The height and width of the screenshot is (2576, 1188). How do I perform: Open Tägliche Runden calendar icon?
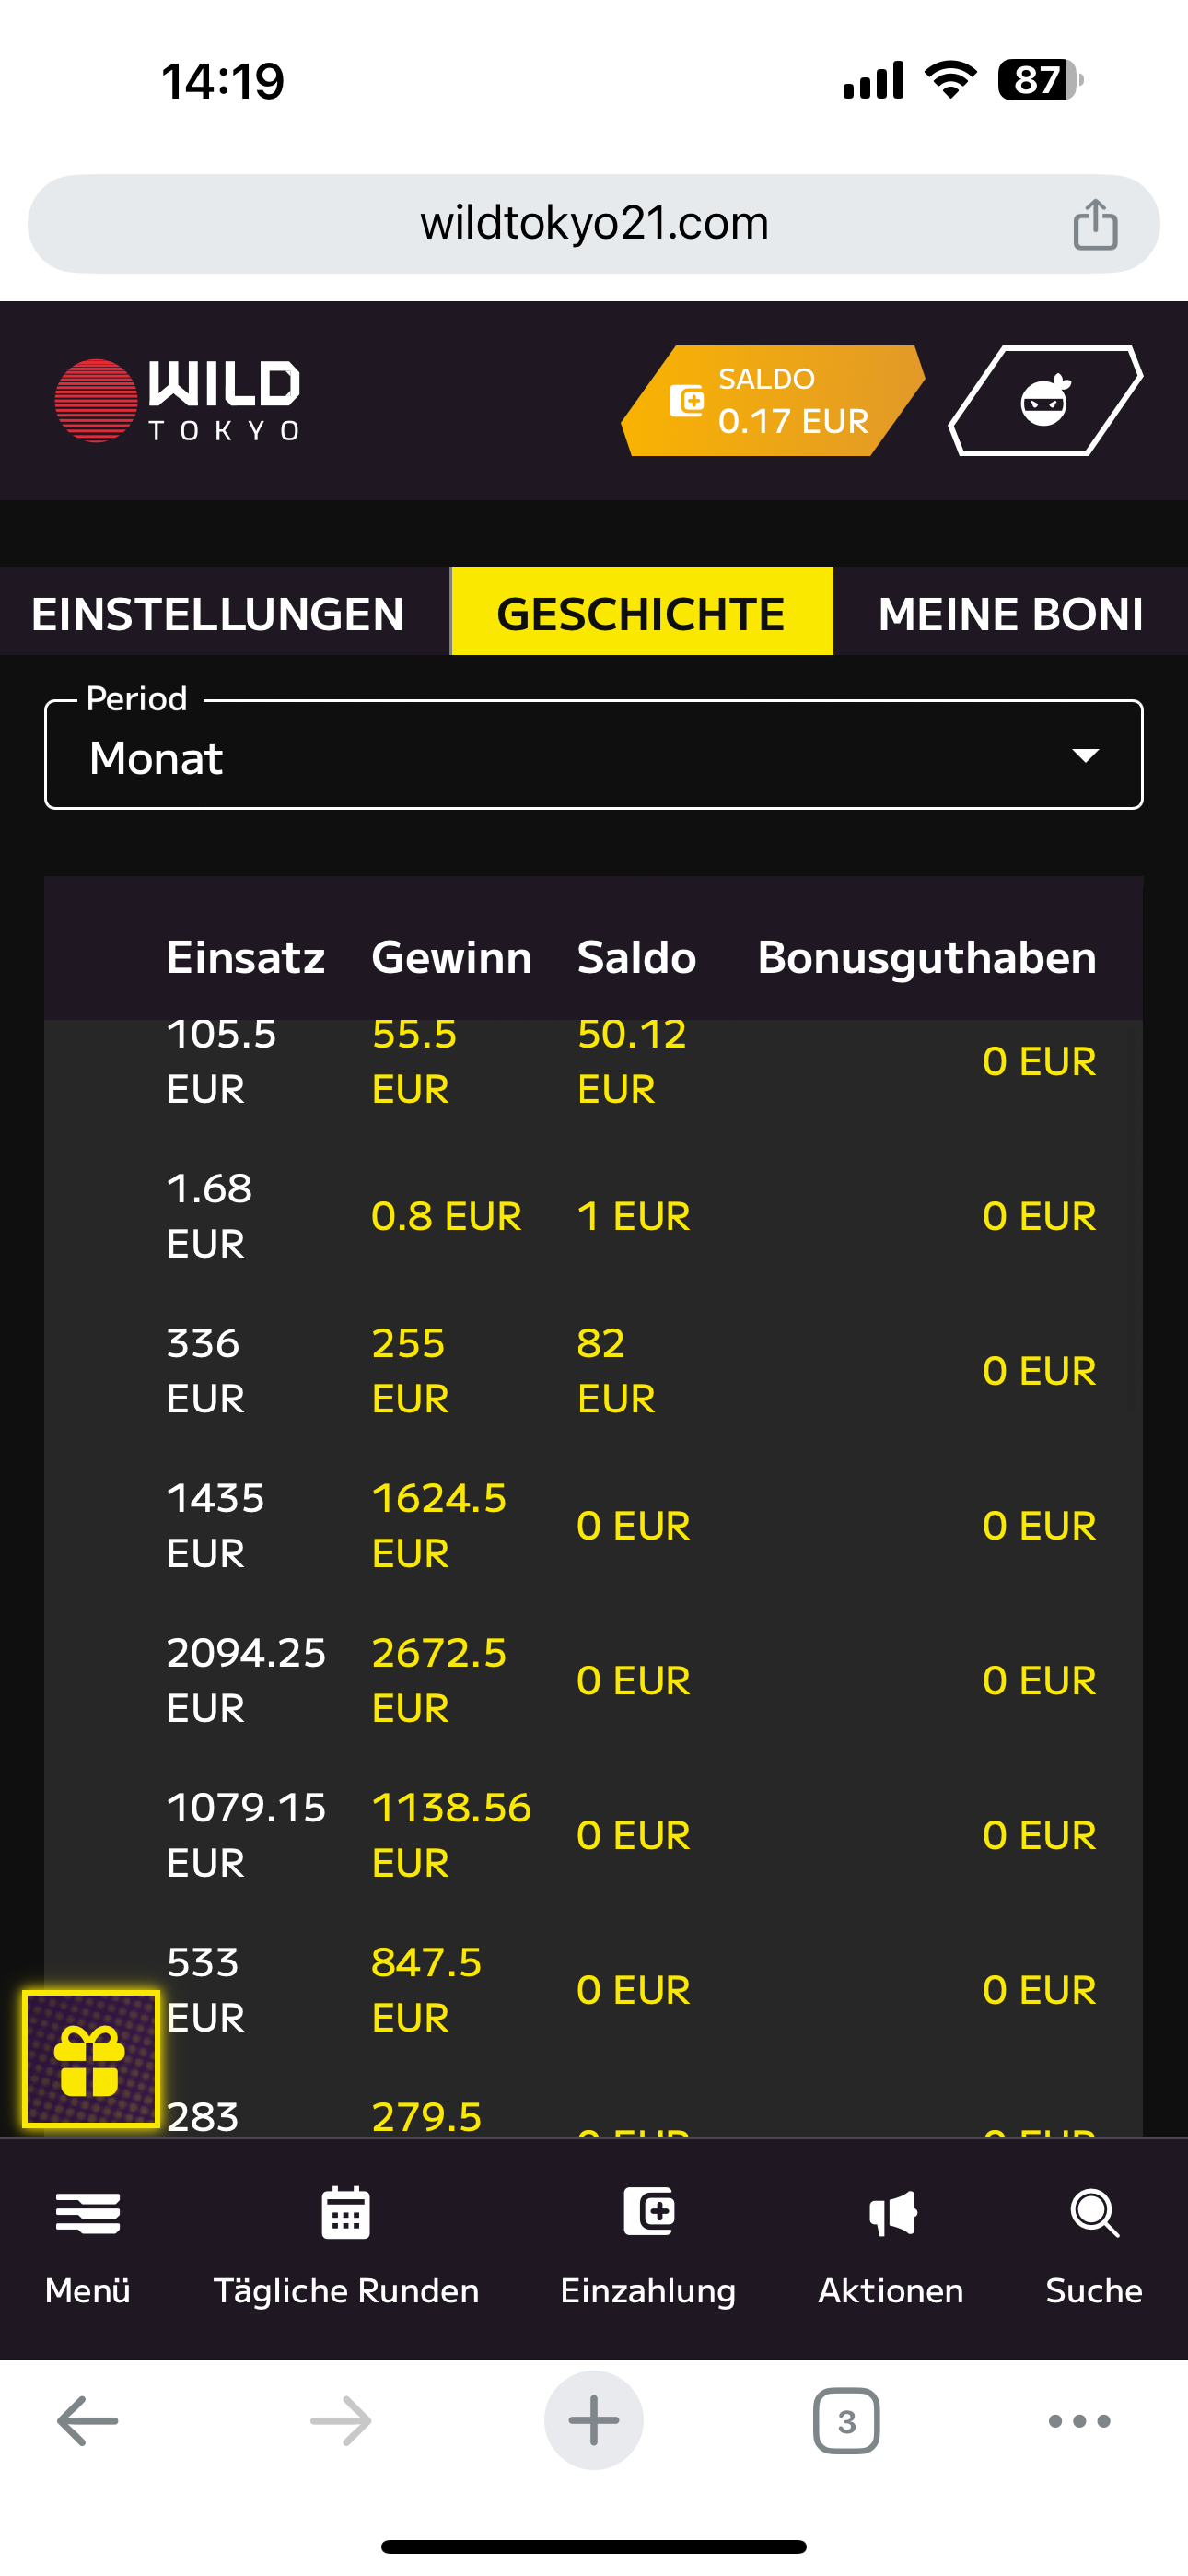(346, 2213)
